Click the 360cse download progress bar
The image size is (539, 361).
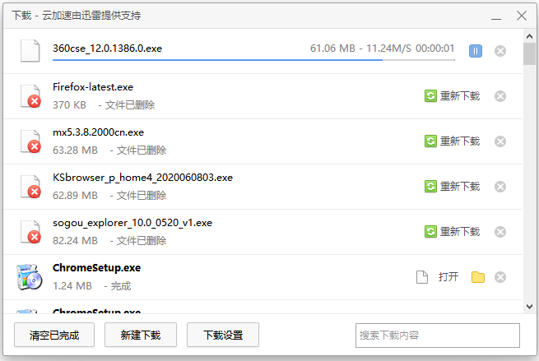(253, 60)
